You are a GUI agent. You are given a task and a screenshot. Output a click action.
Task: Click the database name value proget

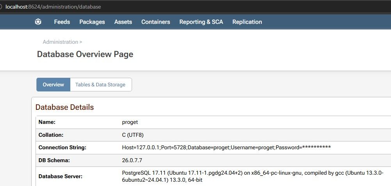(x=130, y=122)
